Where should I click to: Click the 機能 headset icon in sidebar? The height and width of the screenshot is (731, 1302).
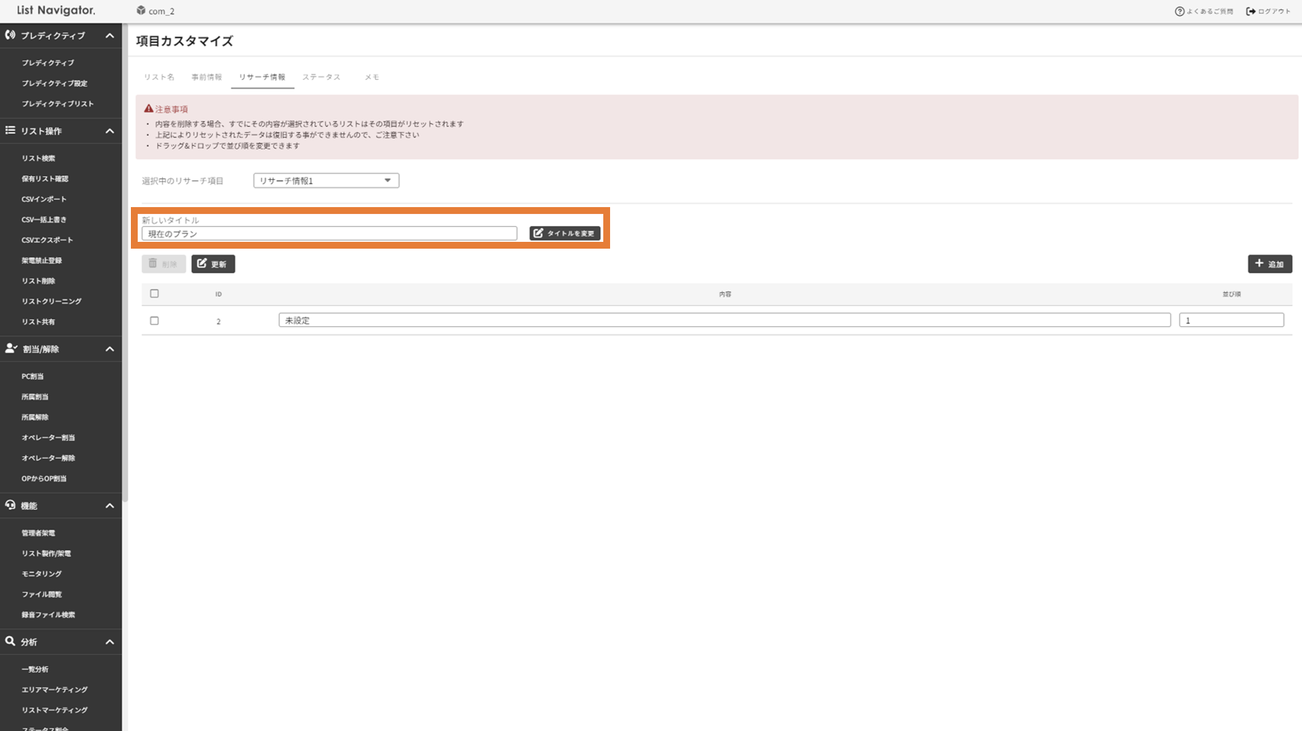click(x=10, y=505)
